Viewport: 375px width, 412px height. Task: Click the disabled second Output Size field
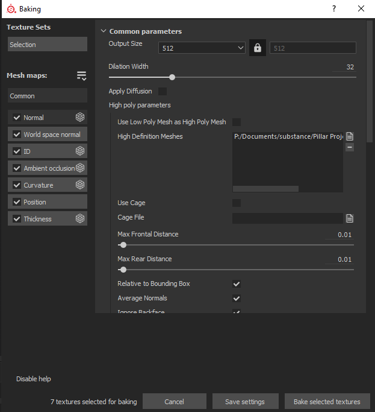point(313,48)
